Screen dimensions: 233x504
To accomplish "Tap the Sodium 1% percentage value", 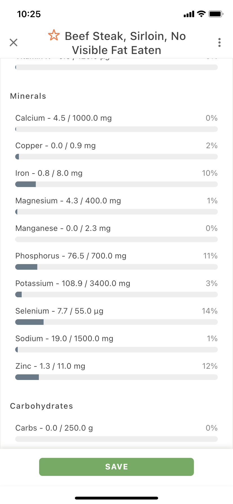I will [x=212, y=339].
